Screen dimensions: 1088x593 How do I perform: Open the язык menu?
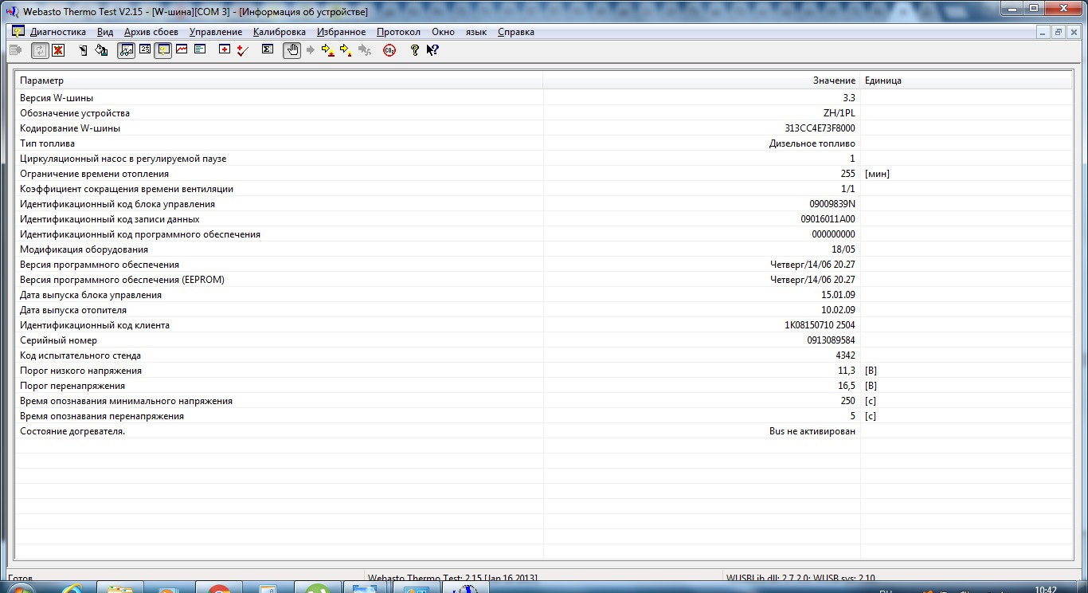pyautogui.click(x=476, y=32)
